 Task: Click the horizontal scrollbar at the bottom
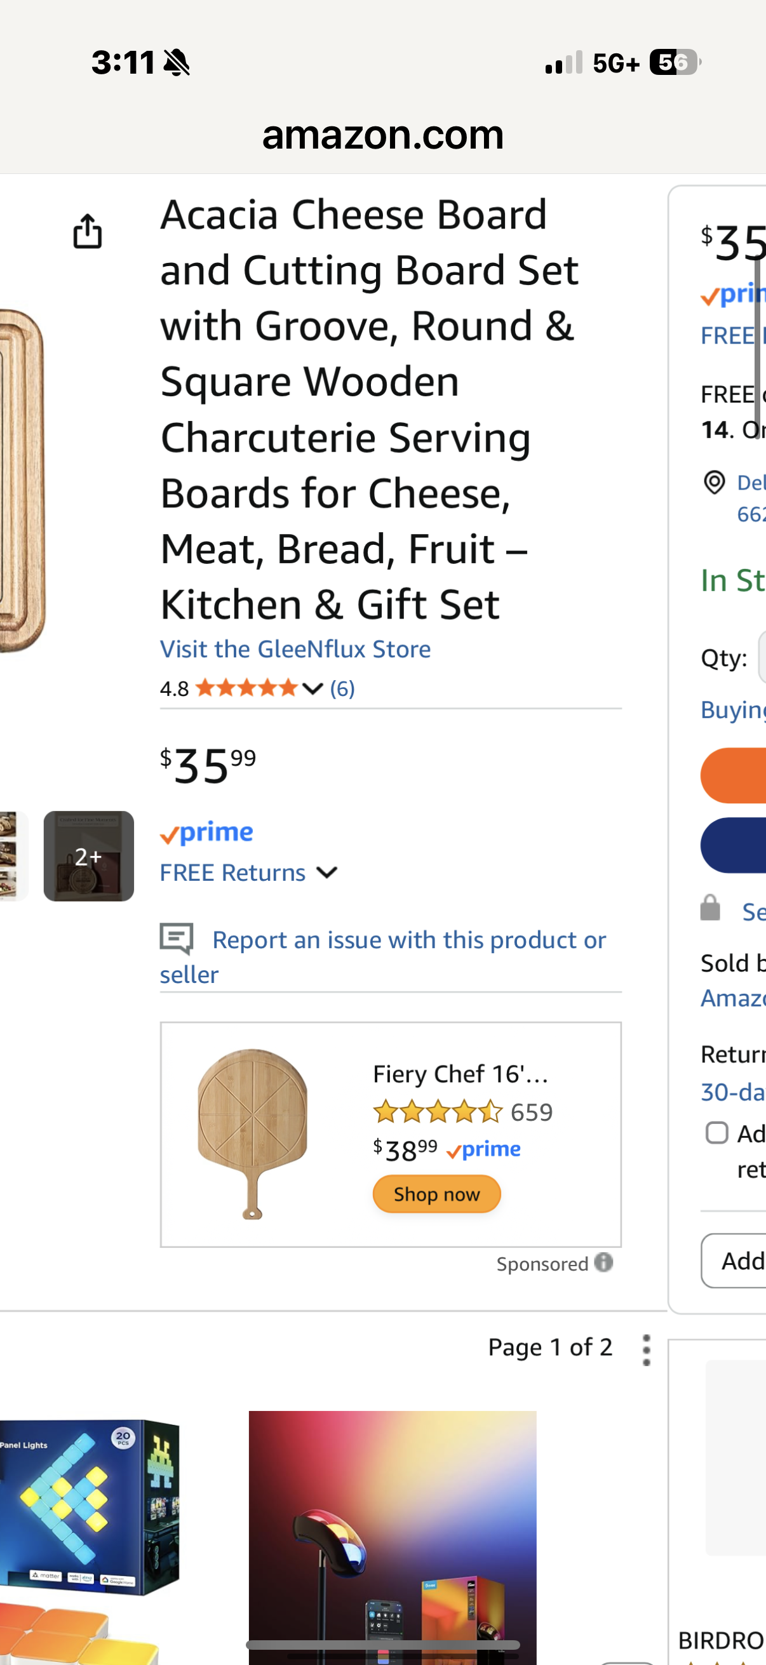point(382,1645)
